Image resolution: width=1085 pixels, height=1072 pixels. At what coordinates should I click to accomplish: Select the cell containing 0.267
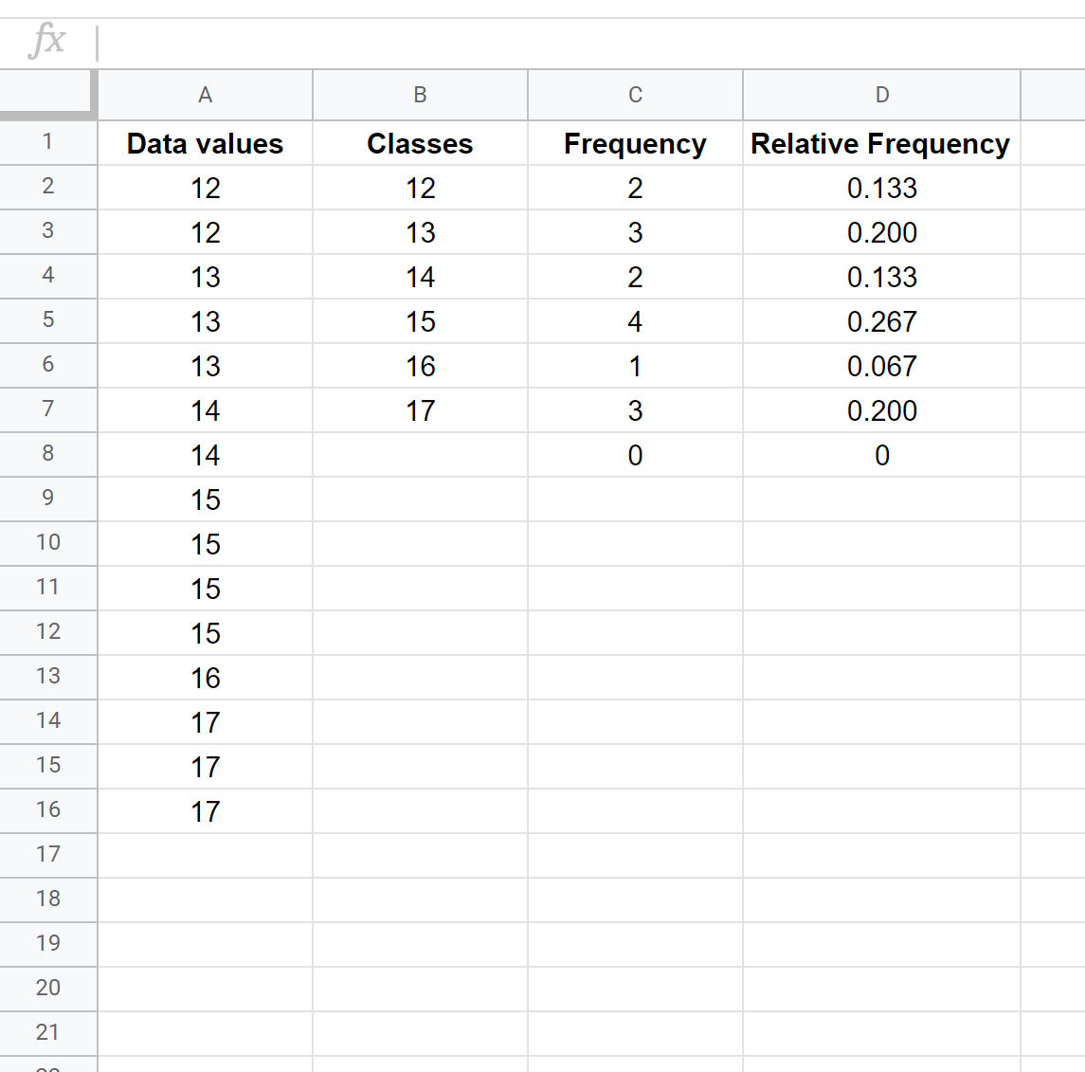pyautogui.click(x=881, y=321)
